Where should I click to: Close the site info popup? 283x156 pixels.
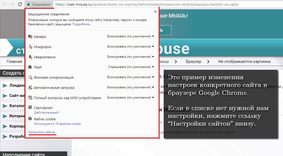(155, 12)
